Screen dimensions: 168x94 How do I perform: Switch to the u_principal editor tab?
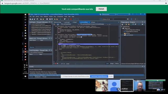coord(67,22)
